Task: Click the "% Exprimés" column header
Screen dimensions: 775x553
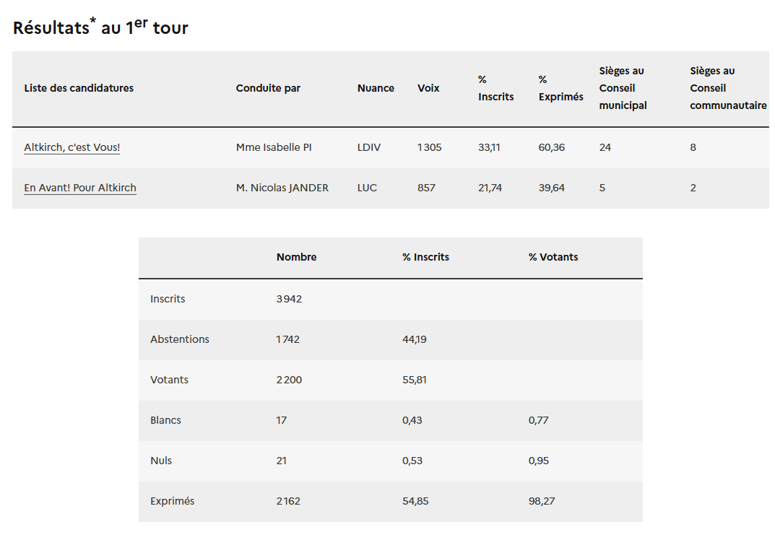Action: tap(560, 89)
